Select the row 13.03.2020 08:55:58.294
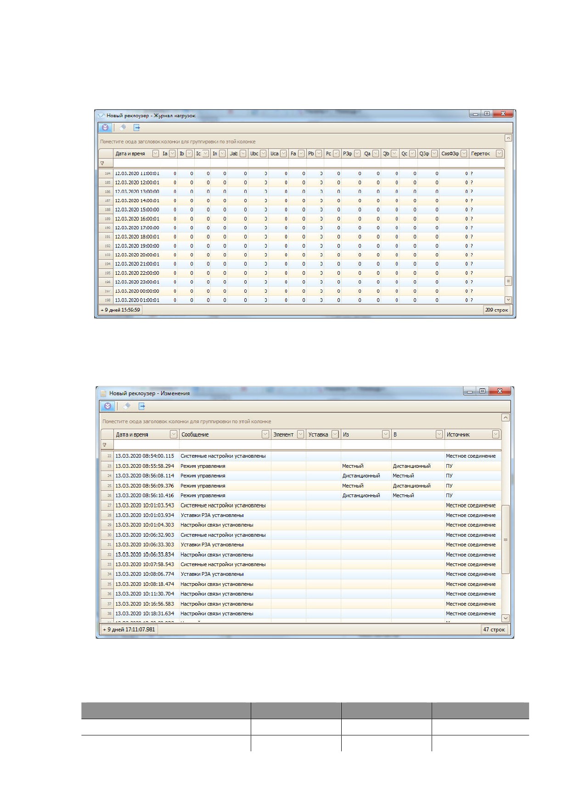This screenshot has height=806, width=569. coord(301,466)
